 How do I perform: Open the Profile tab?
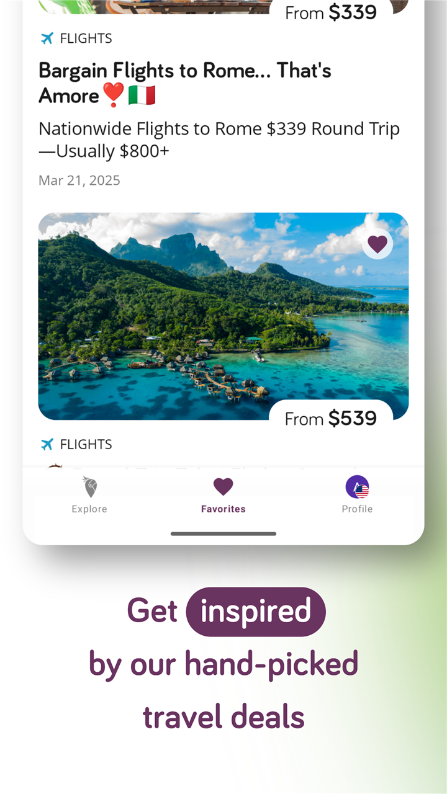(357, 496)
